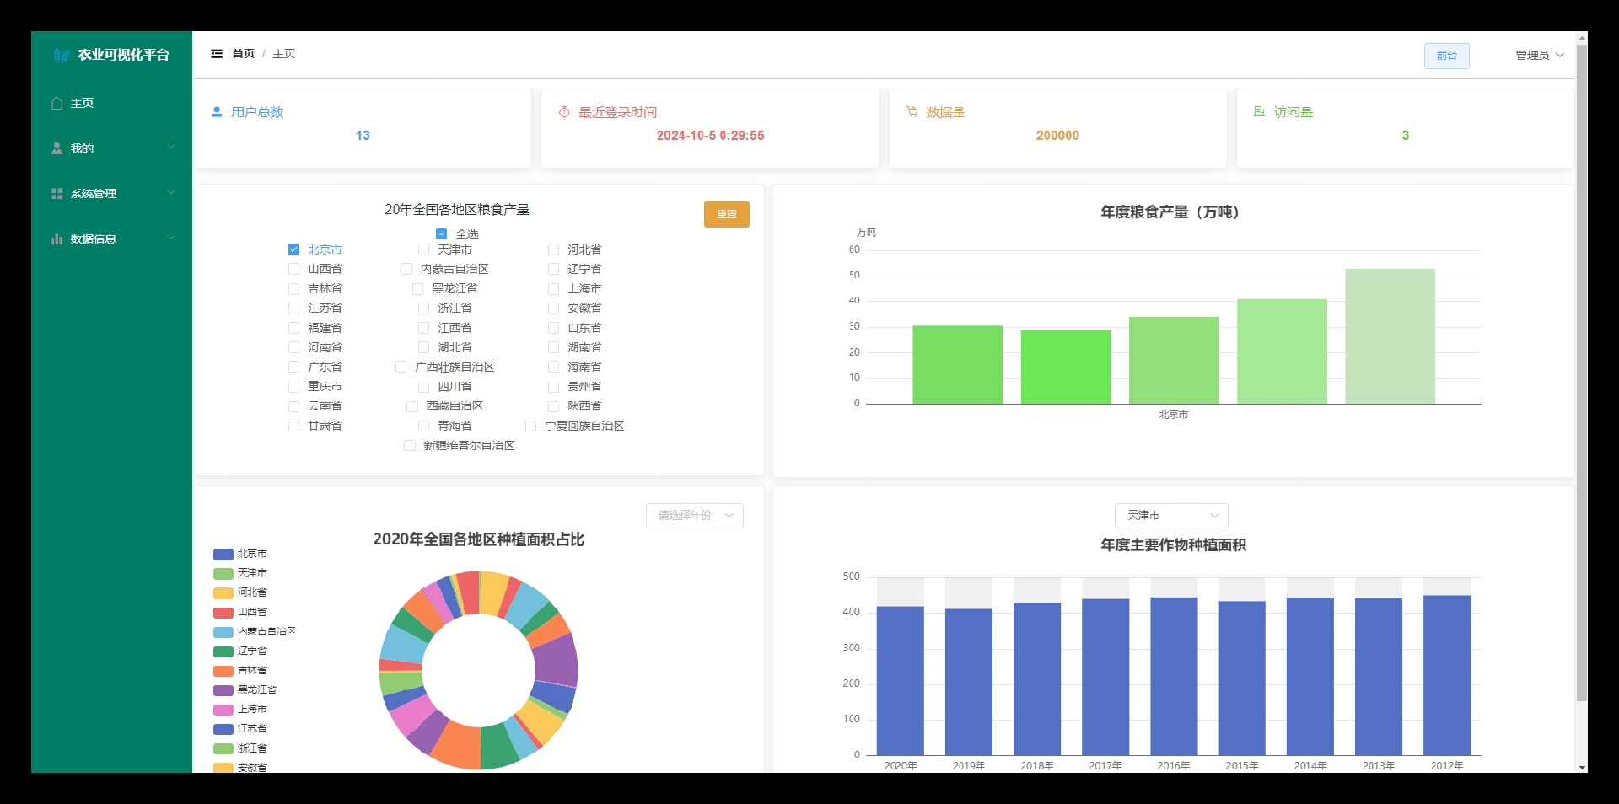Click the user total value 13
The image size is (1619, 804).
(x=363, y=136)
